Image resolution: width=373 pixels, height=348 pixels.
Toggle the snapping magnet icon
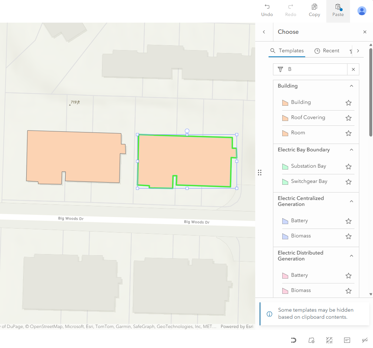click(x=293, y=340)
